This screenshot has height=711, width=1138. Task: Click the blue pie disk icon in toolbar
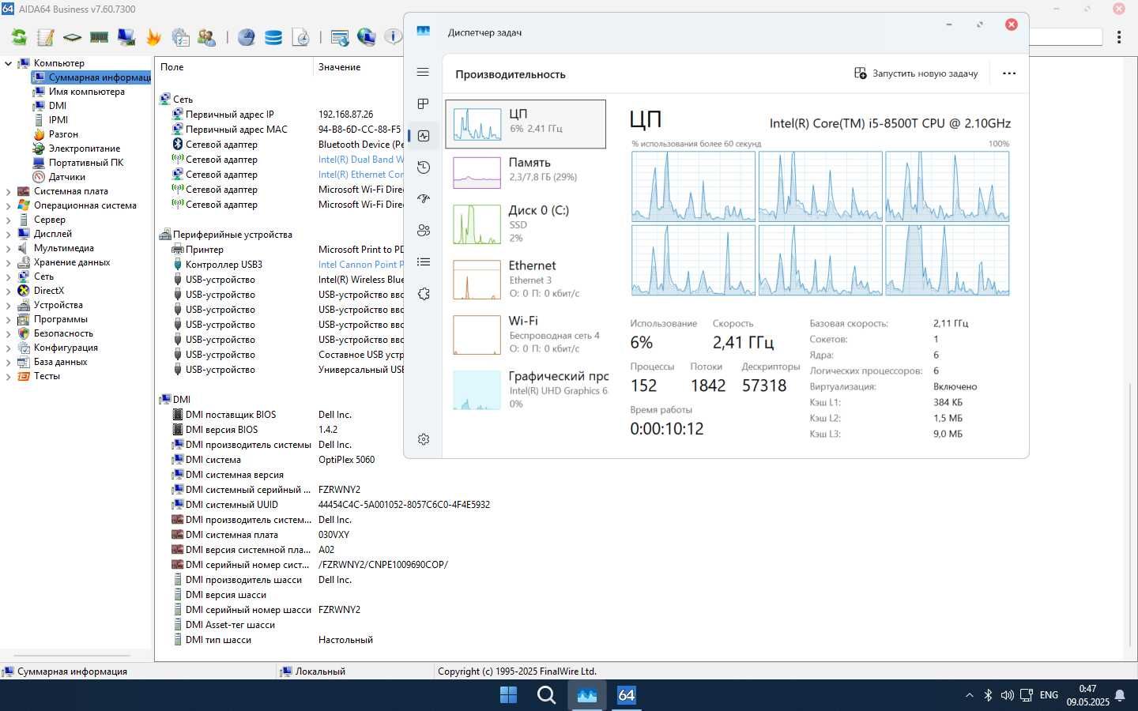(x=247, y=37)
